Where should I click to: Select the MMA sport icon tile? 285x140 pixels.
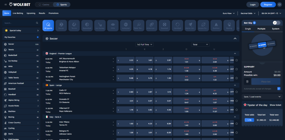pyautogui.click(x=113, y=26)
